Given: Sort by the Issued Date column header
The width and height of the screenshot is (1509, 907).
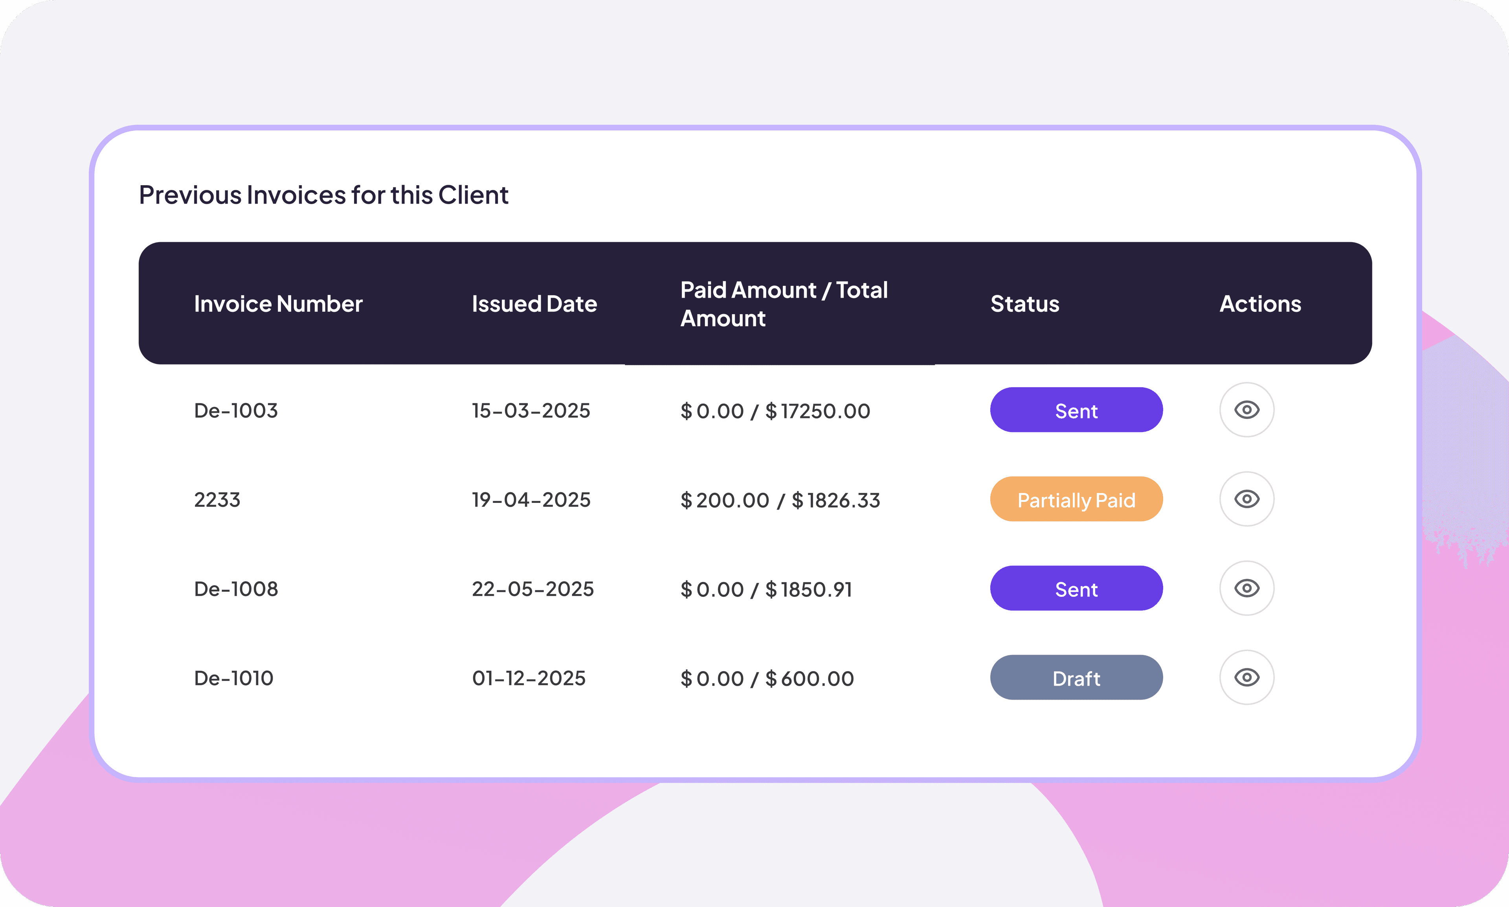Looking at the screenshot, I should click(x=534, y=304).
